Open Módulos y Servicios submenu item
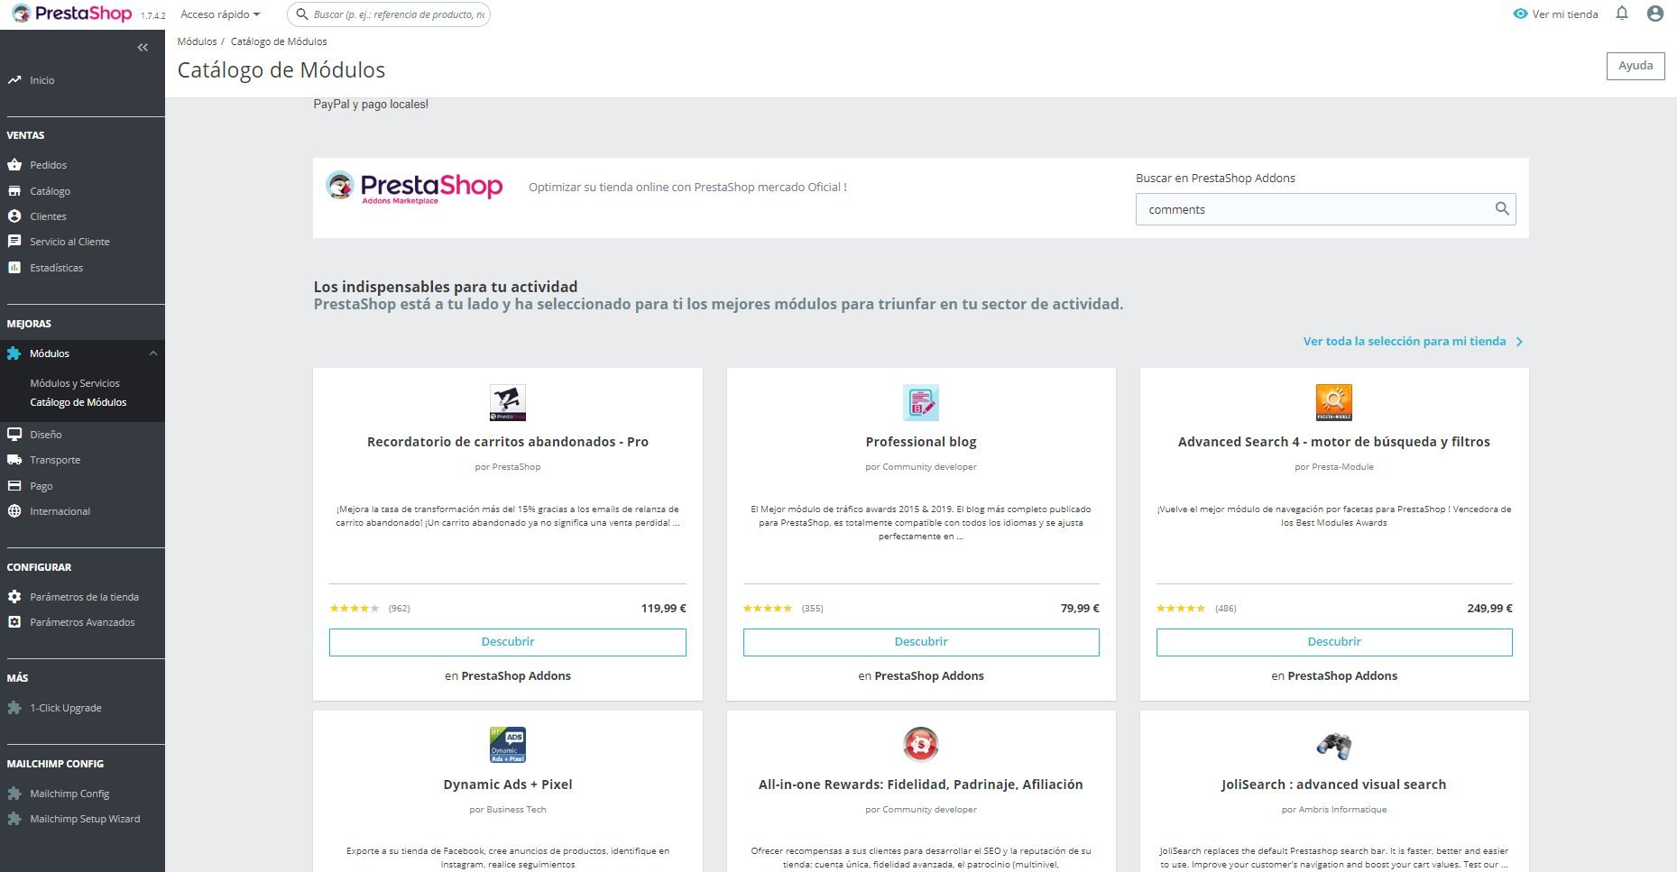 coord(75,383)
